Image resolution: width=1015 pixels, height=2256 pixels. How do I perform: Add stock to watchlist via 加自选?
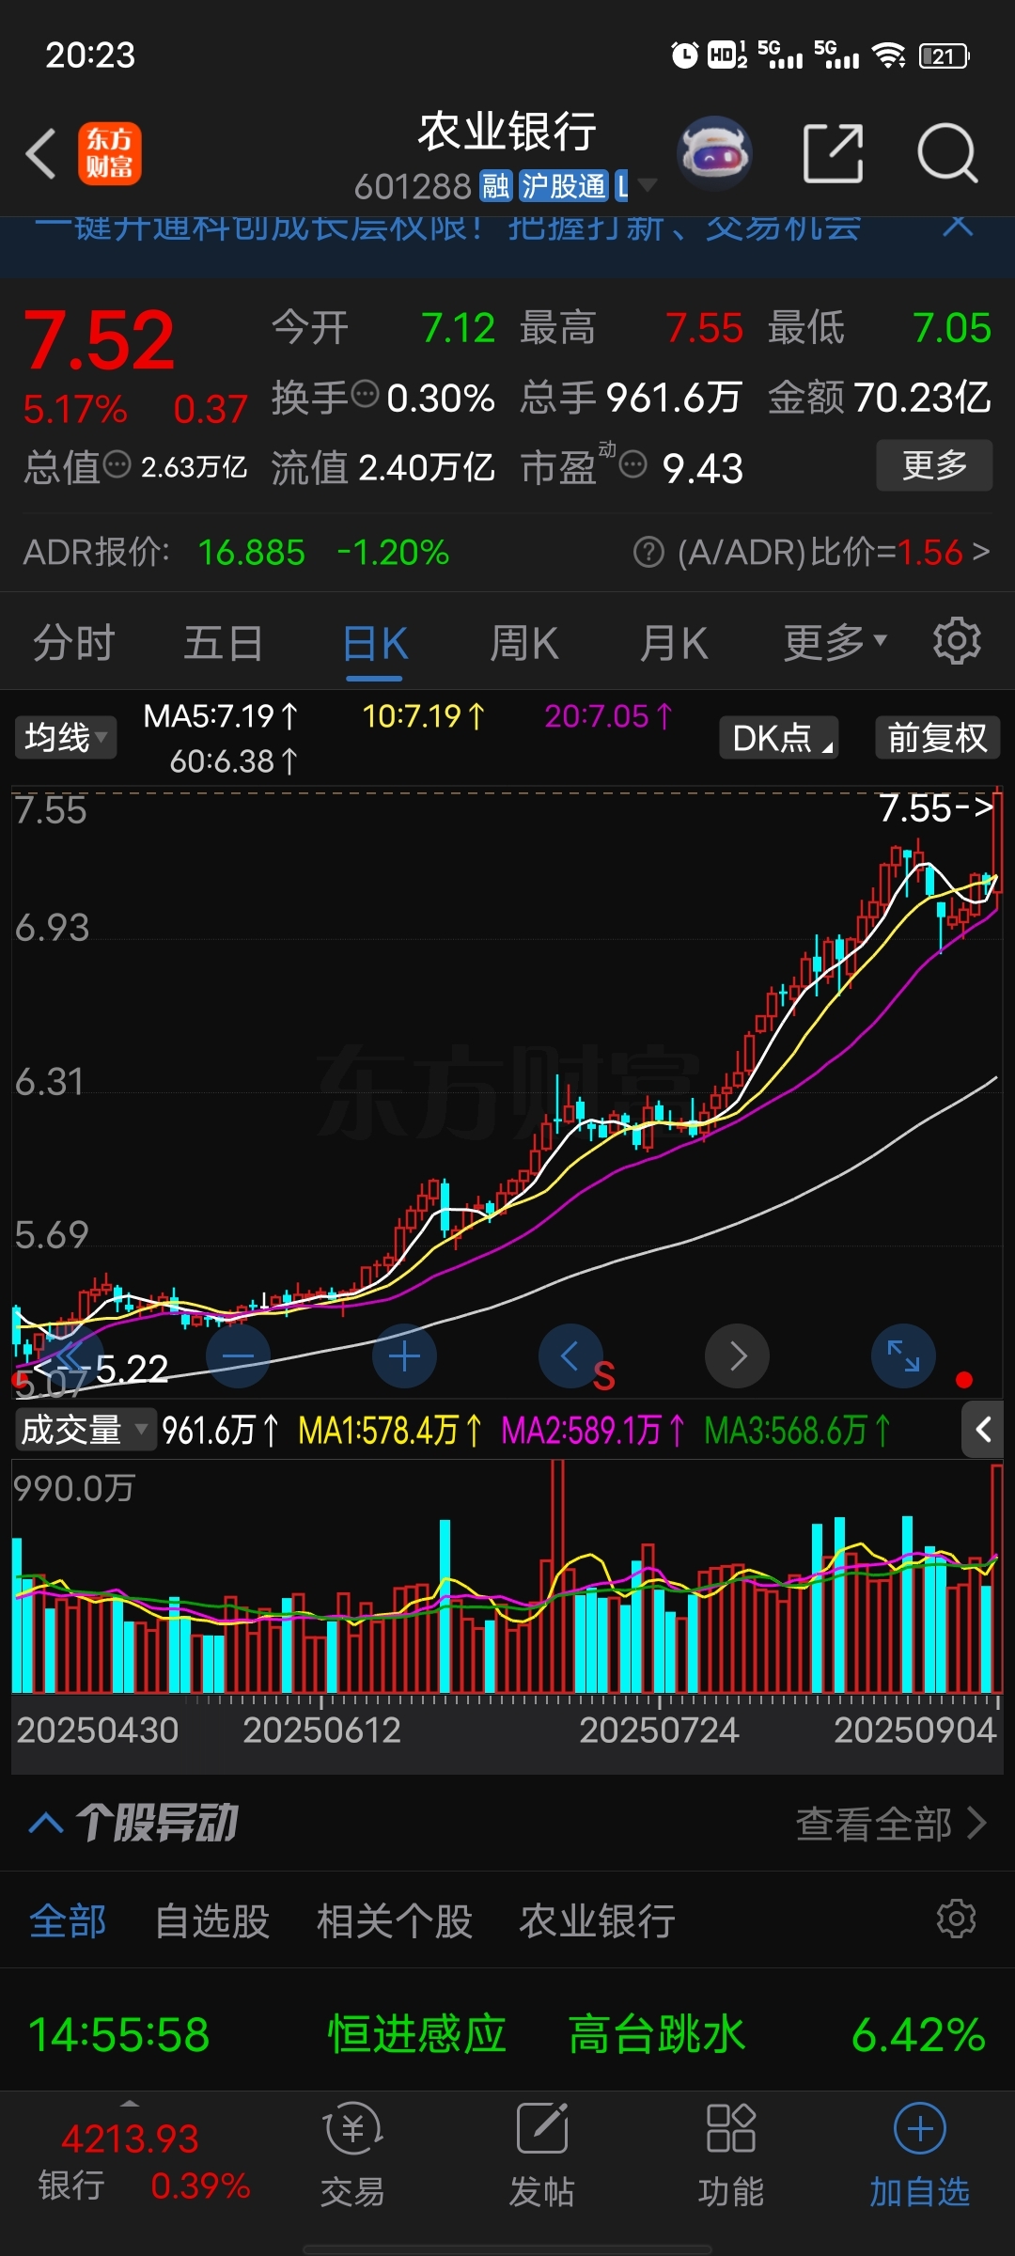pyautogui.click(x=919, y=2153)
